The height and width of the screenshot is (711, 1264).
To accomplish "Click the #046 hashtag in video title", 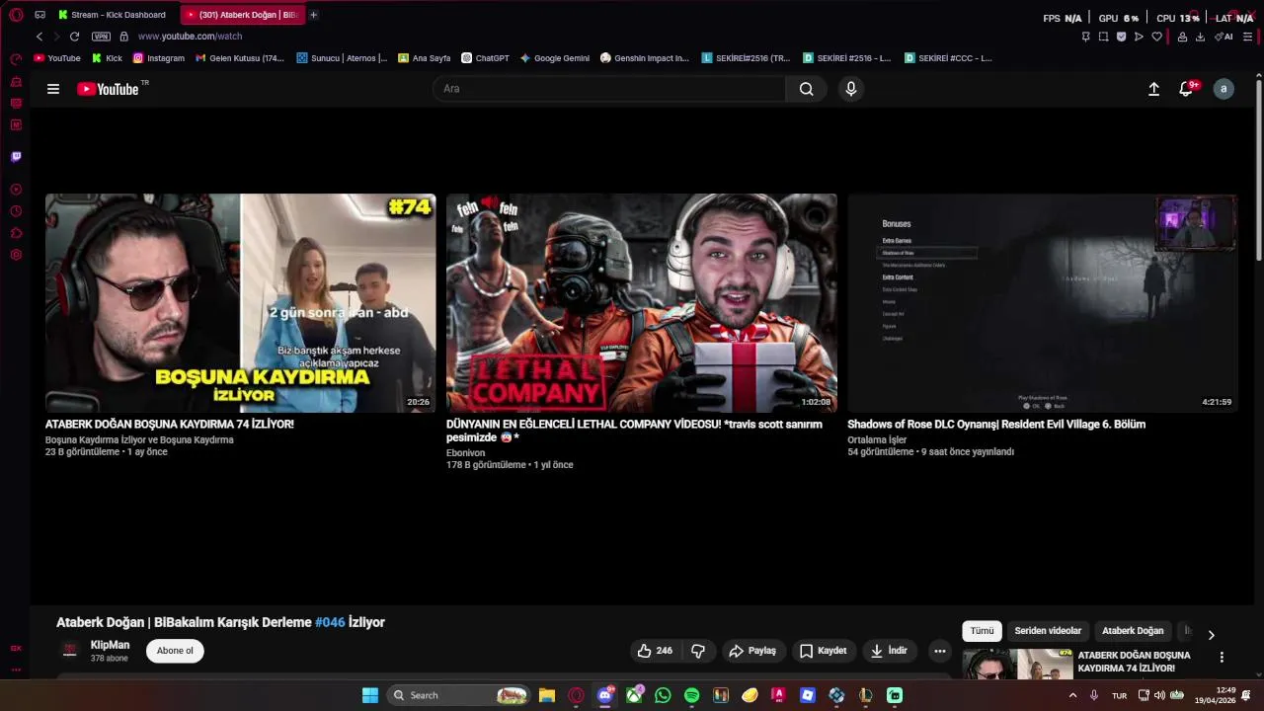I will (x=330, y=622).
